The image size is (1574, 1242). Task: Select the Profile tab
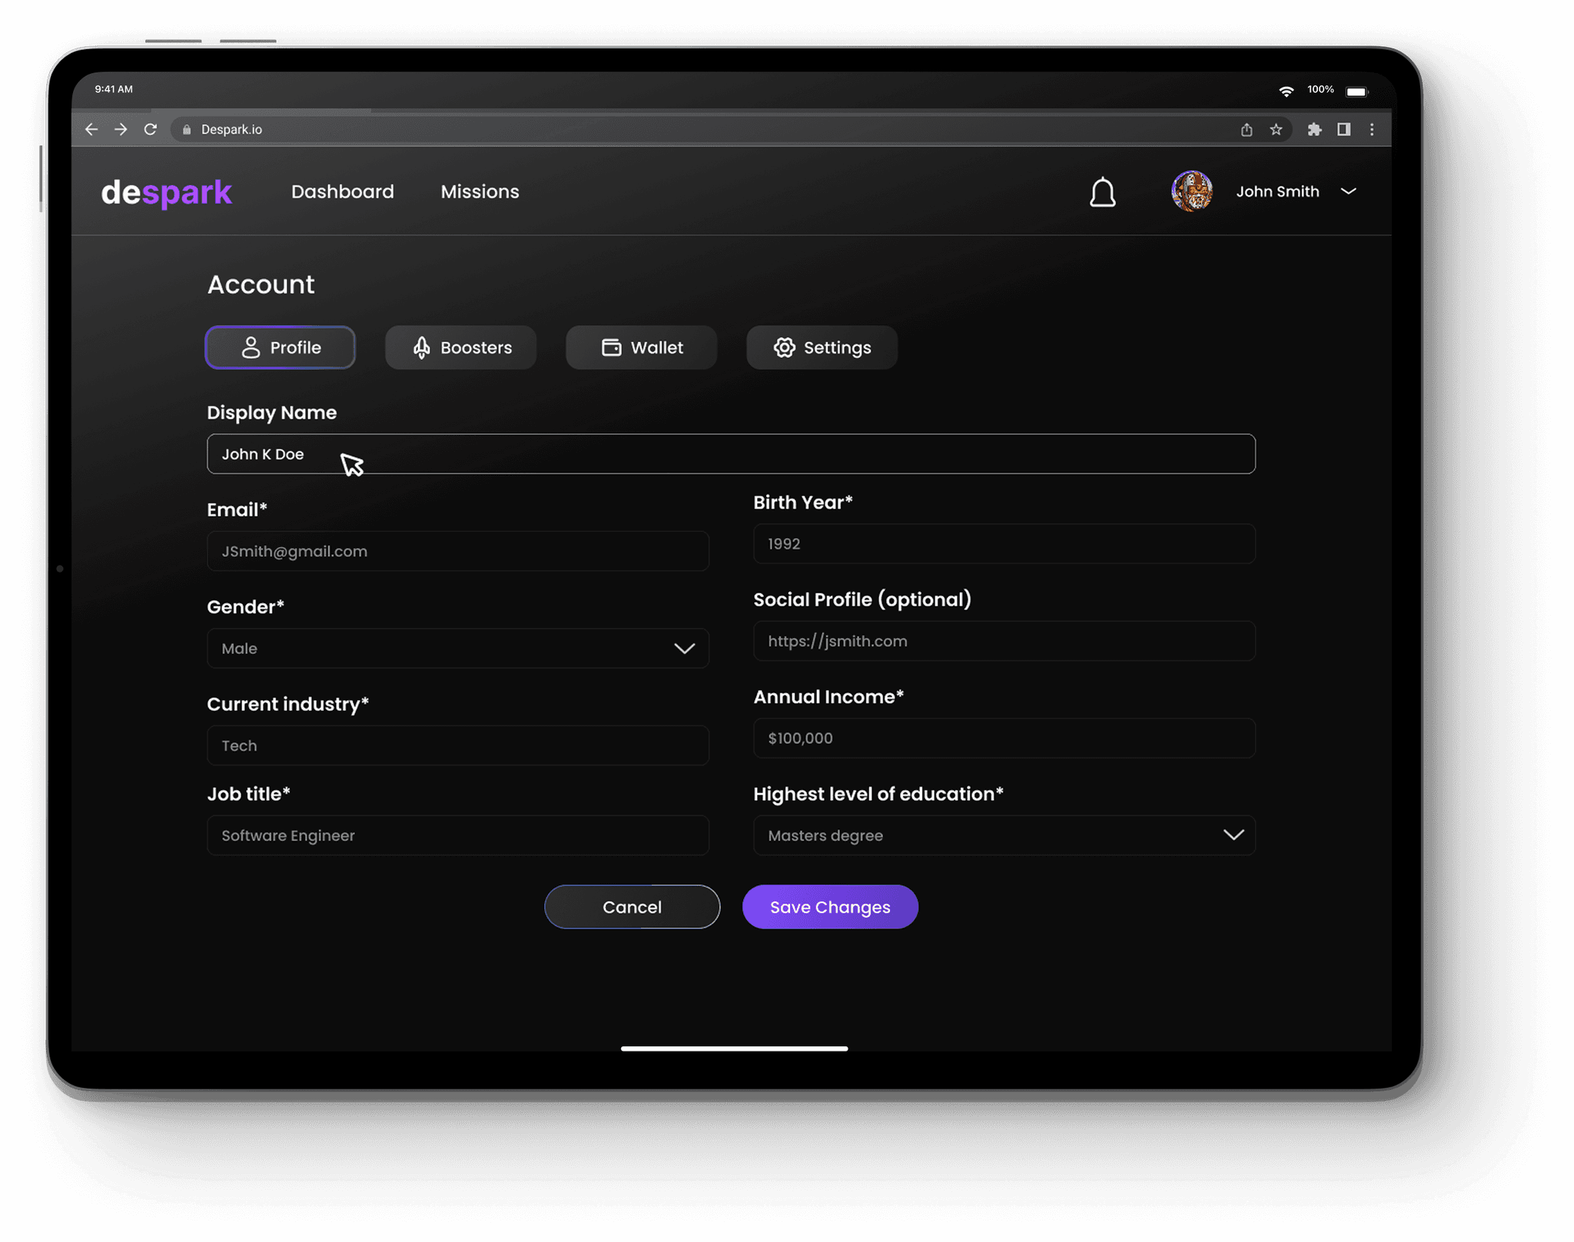click(x=281, y=347)
